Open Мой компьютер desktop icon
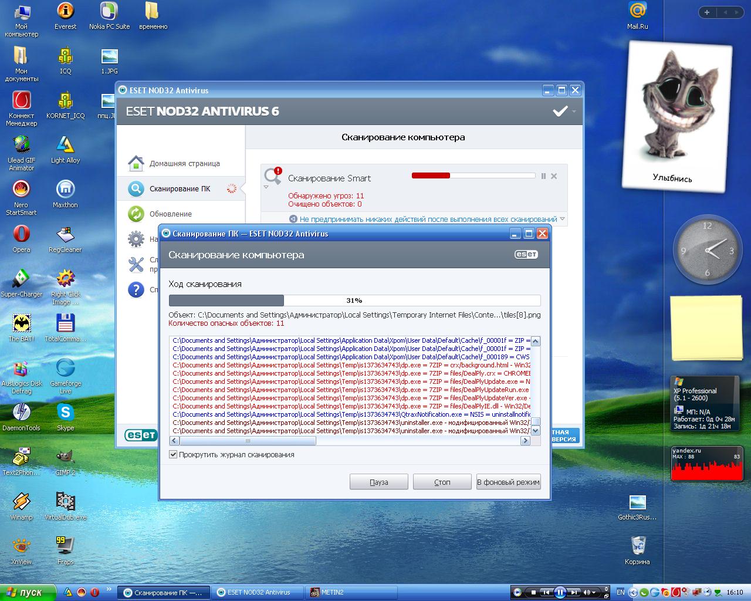The width and height of the screenshot is (751, 601). 21,19
